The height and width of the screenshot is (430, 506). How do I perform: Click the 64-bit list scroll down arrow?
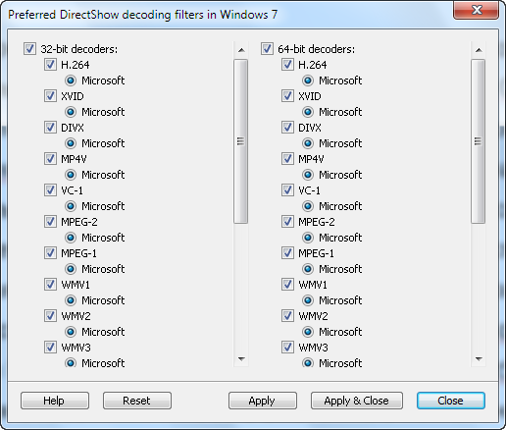pyautogui.click(x=479, y=359)
